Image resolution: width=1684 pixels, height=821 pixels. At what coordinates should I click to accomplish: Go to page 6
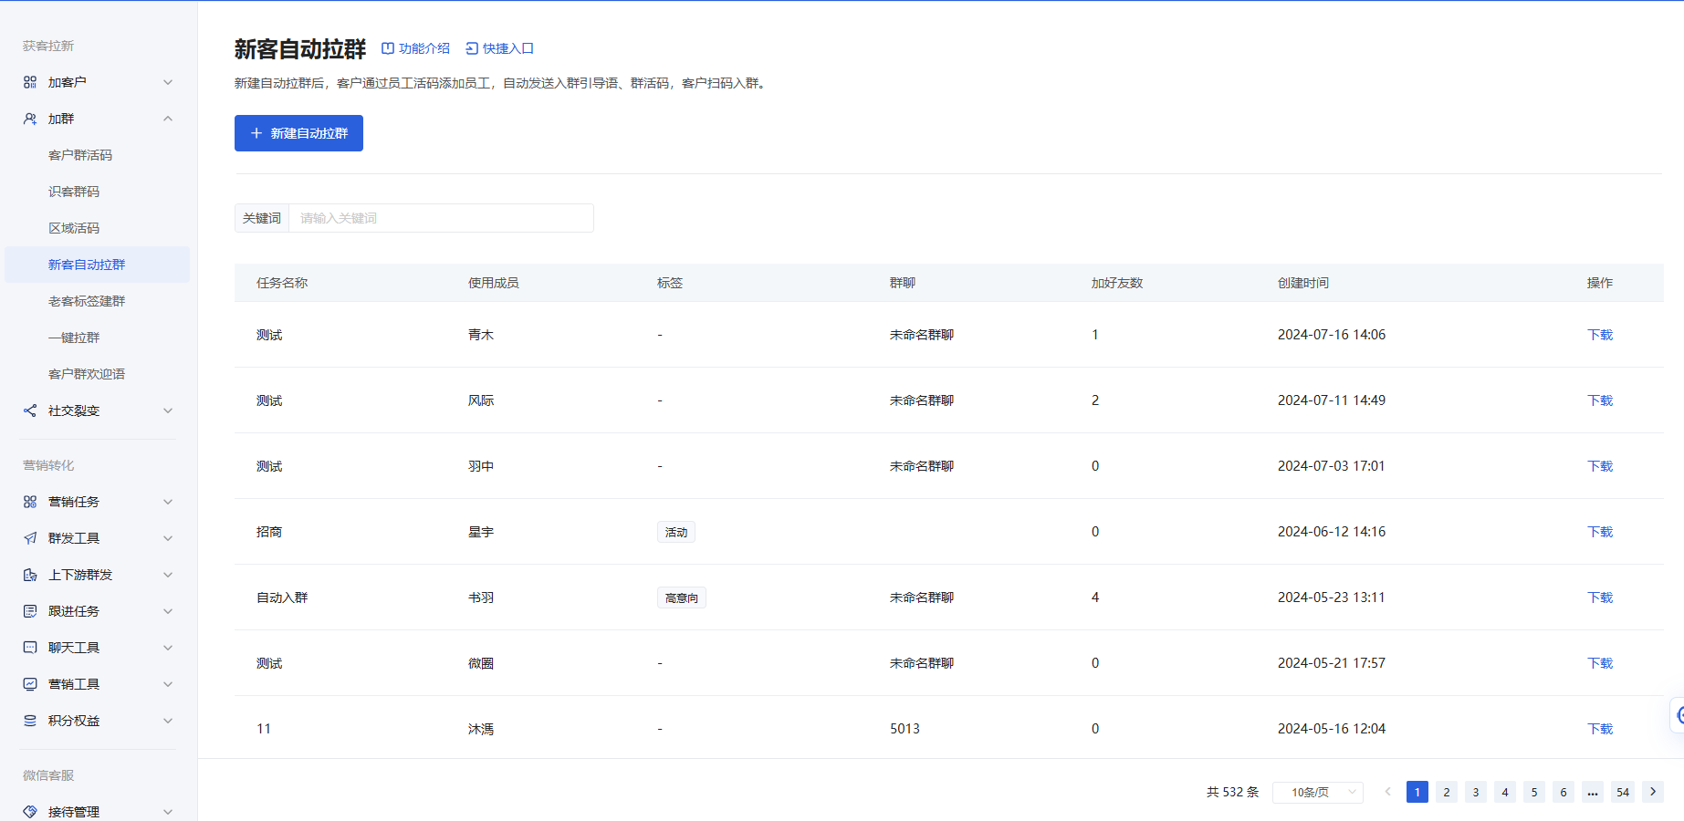1564,792
